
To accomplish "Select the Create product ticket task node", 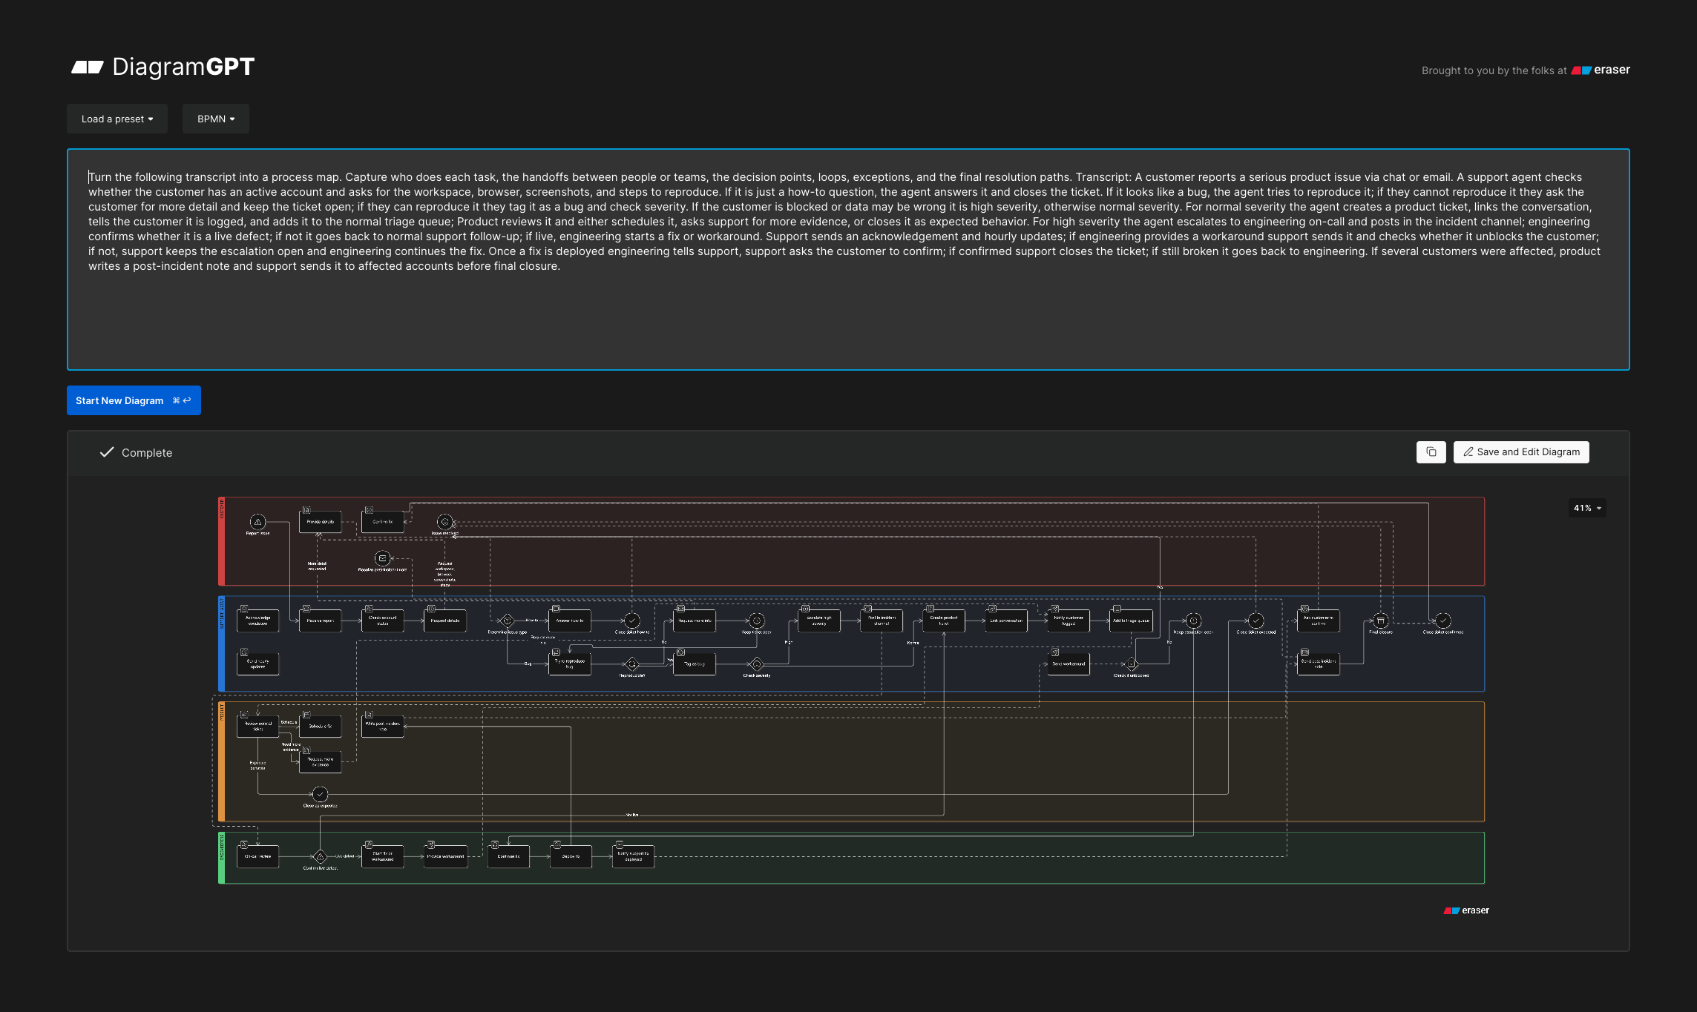I will (944, 621).
